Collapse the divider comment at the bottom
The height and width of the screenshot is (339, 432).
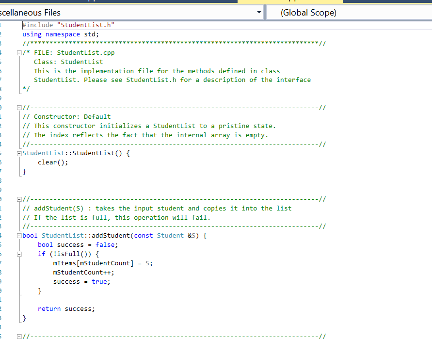pos(19,336)
